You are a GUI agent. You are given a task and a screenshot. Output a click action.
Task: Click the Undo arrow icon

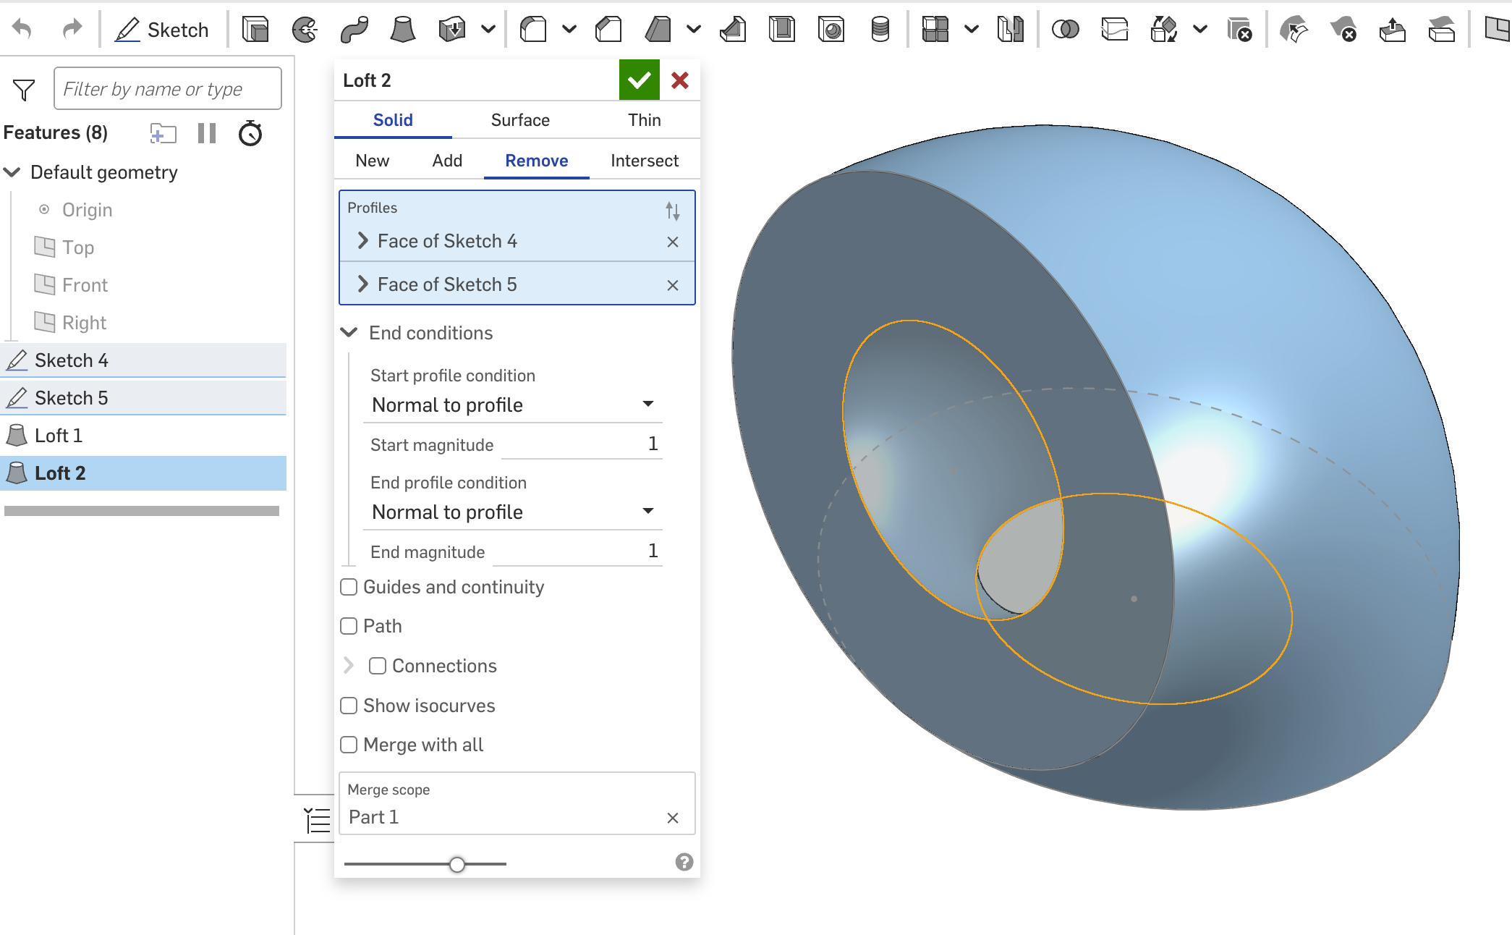[x=22, y=30]
